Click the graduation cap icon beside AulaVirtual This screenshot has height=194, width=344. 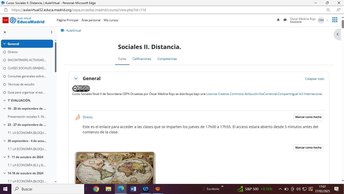(x=62, y=31)
